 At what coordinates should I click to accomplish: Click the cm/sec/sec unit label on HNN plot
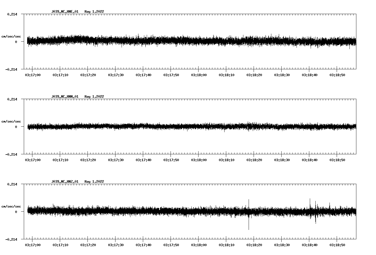tap(11, 122)
